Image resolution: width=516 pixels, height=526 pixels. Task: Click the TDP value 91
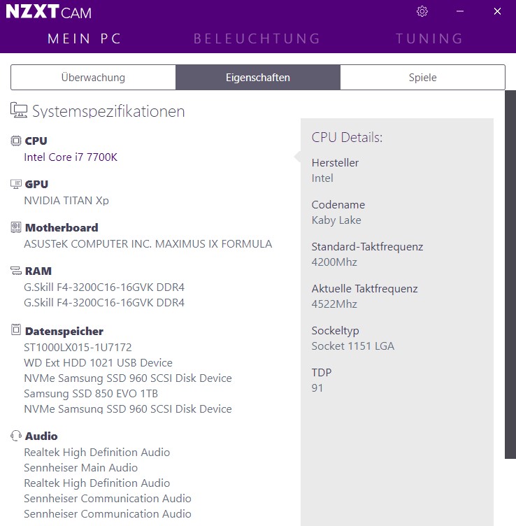(317, 388)
